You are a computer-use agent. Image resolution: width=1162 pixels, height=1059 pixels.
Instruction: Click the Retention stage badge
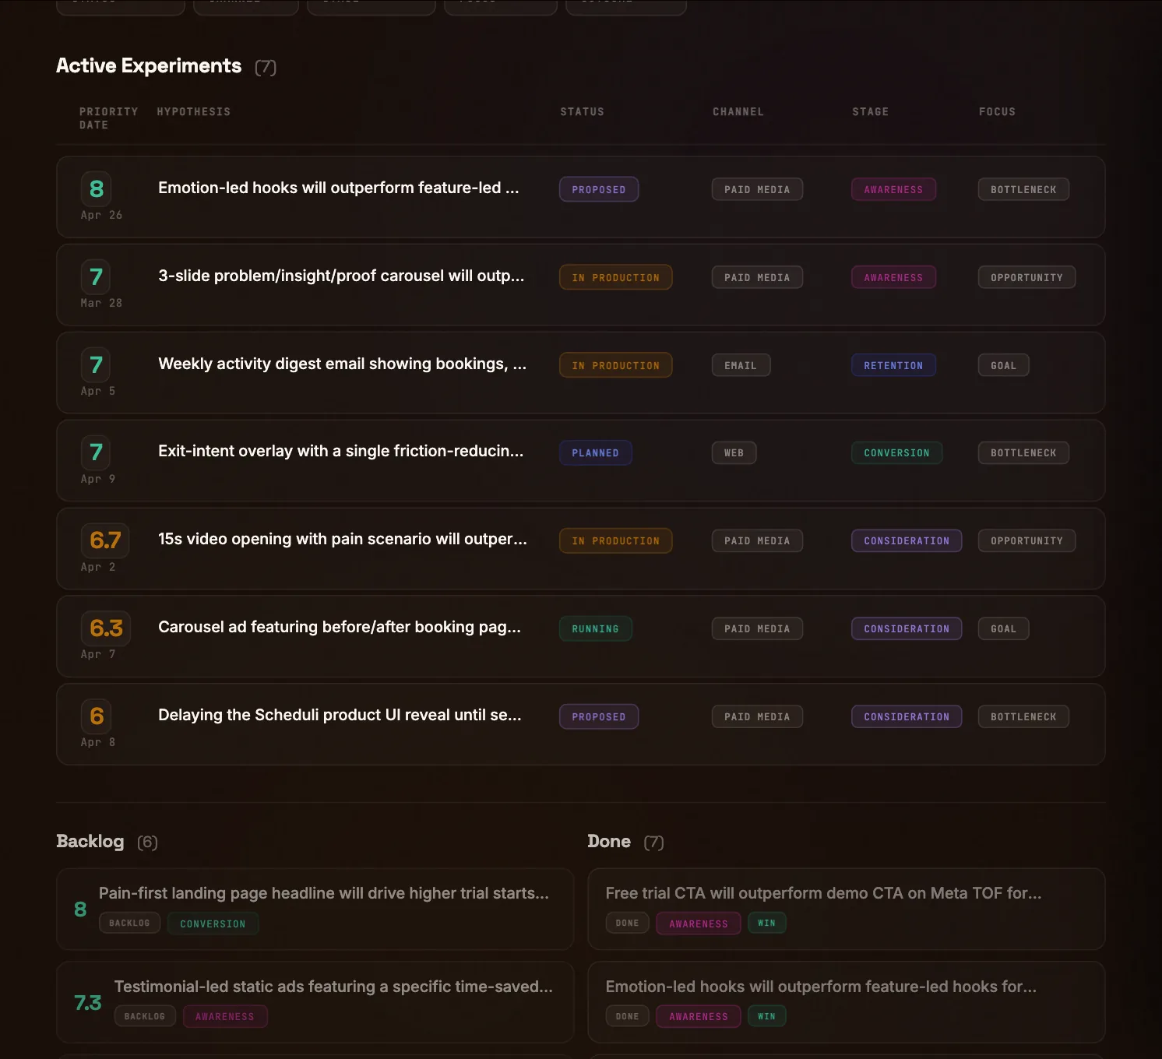(893, 365)
